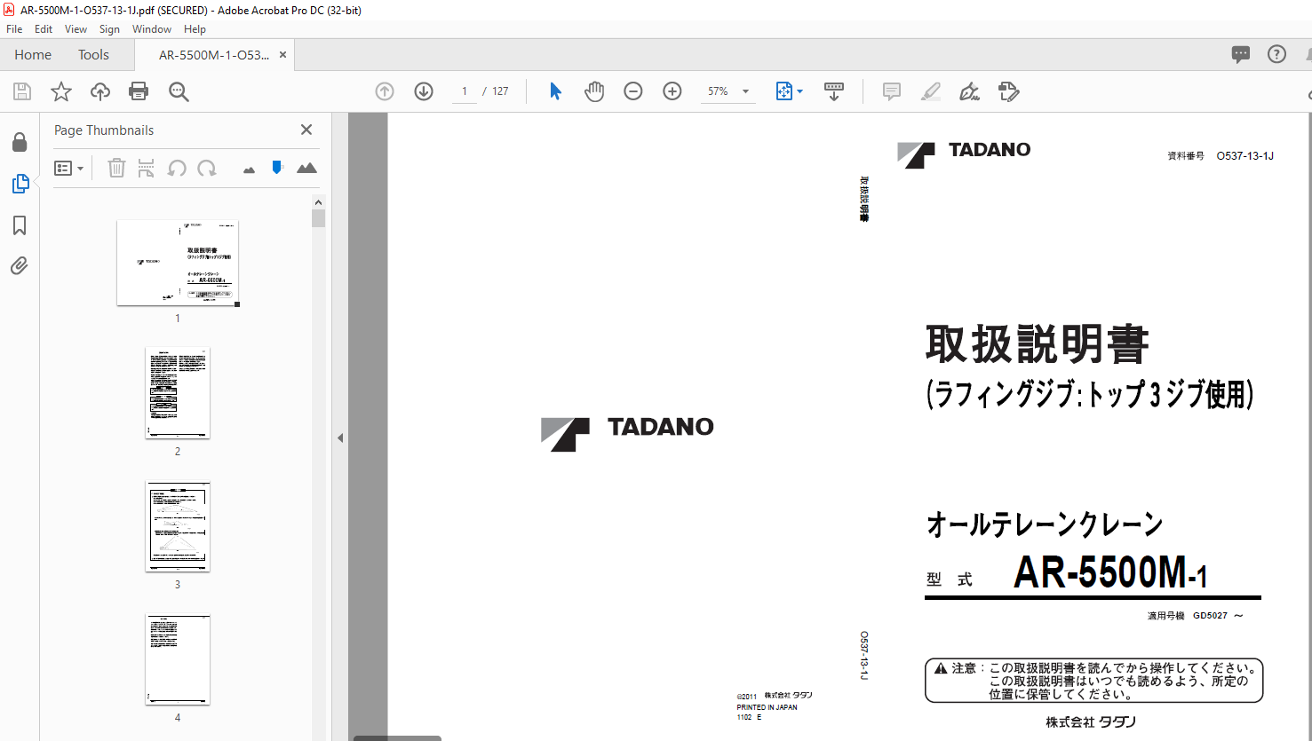Click the Fit page tool icon
1312x741 pixels.
[x=783, y=91]
